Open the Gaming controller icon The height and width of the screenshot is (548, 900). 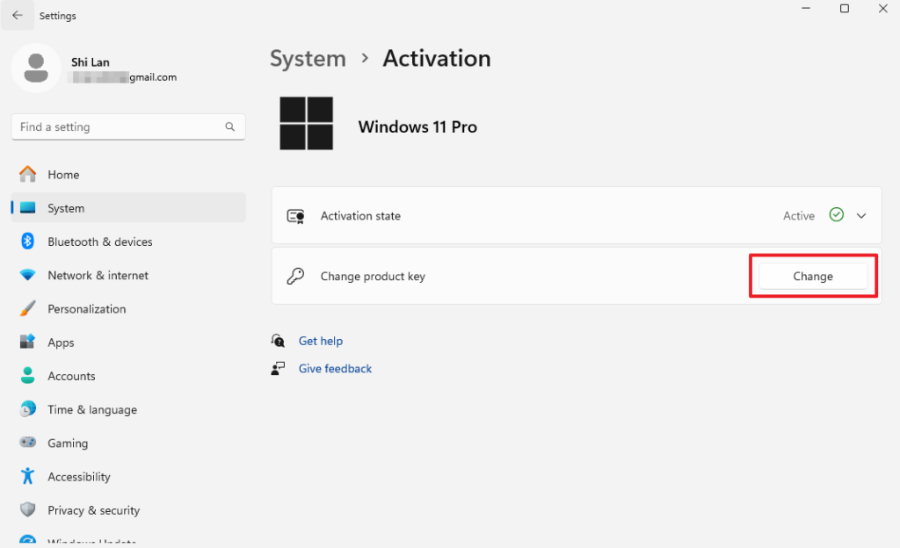pos(27,443)
